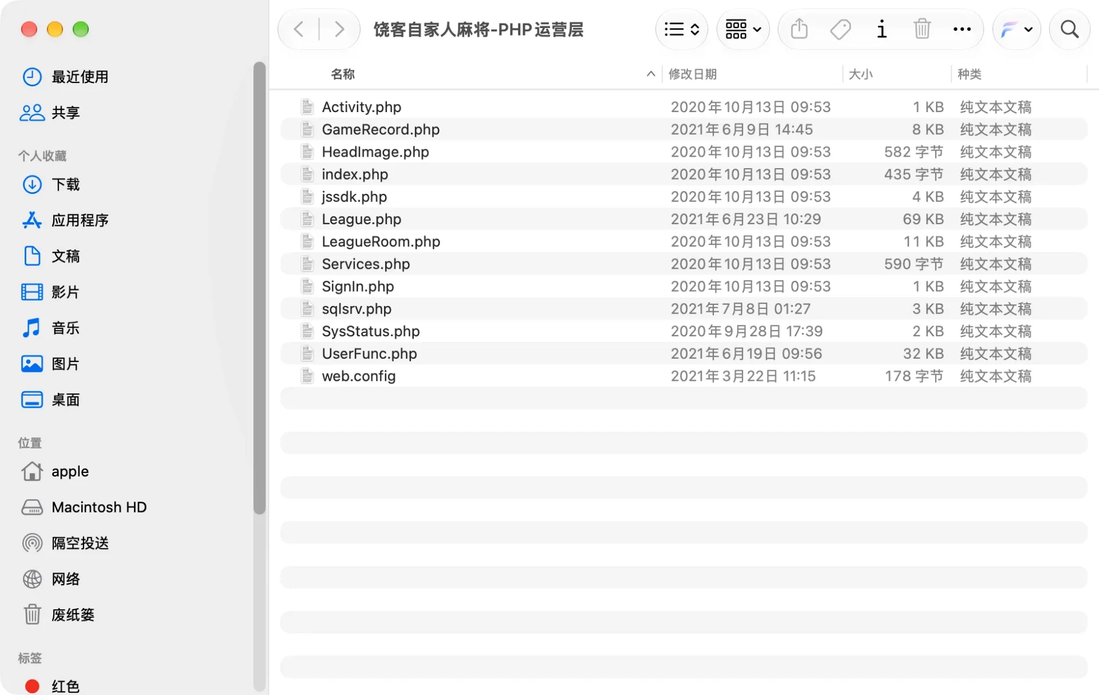Open the list view switcher
This screenshot has height=695, width=1099.
tap(682, 29)
